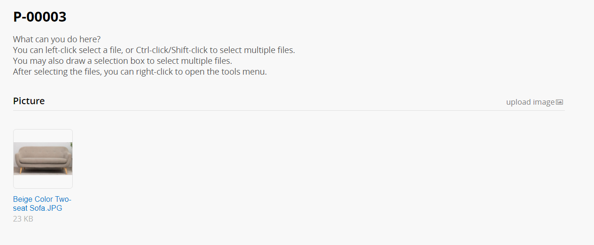Viewport: 594px width, 245px height.
Task: Select the white margin below the sofa photo
Action: 43,182
